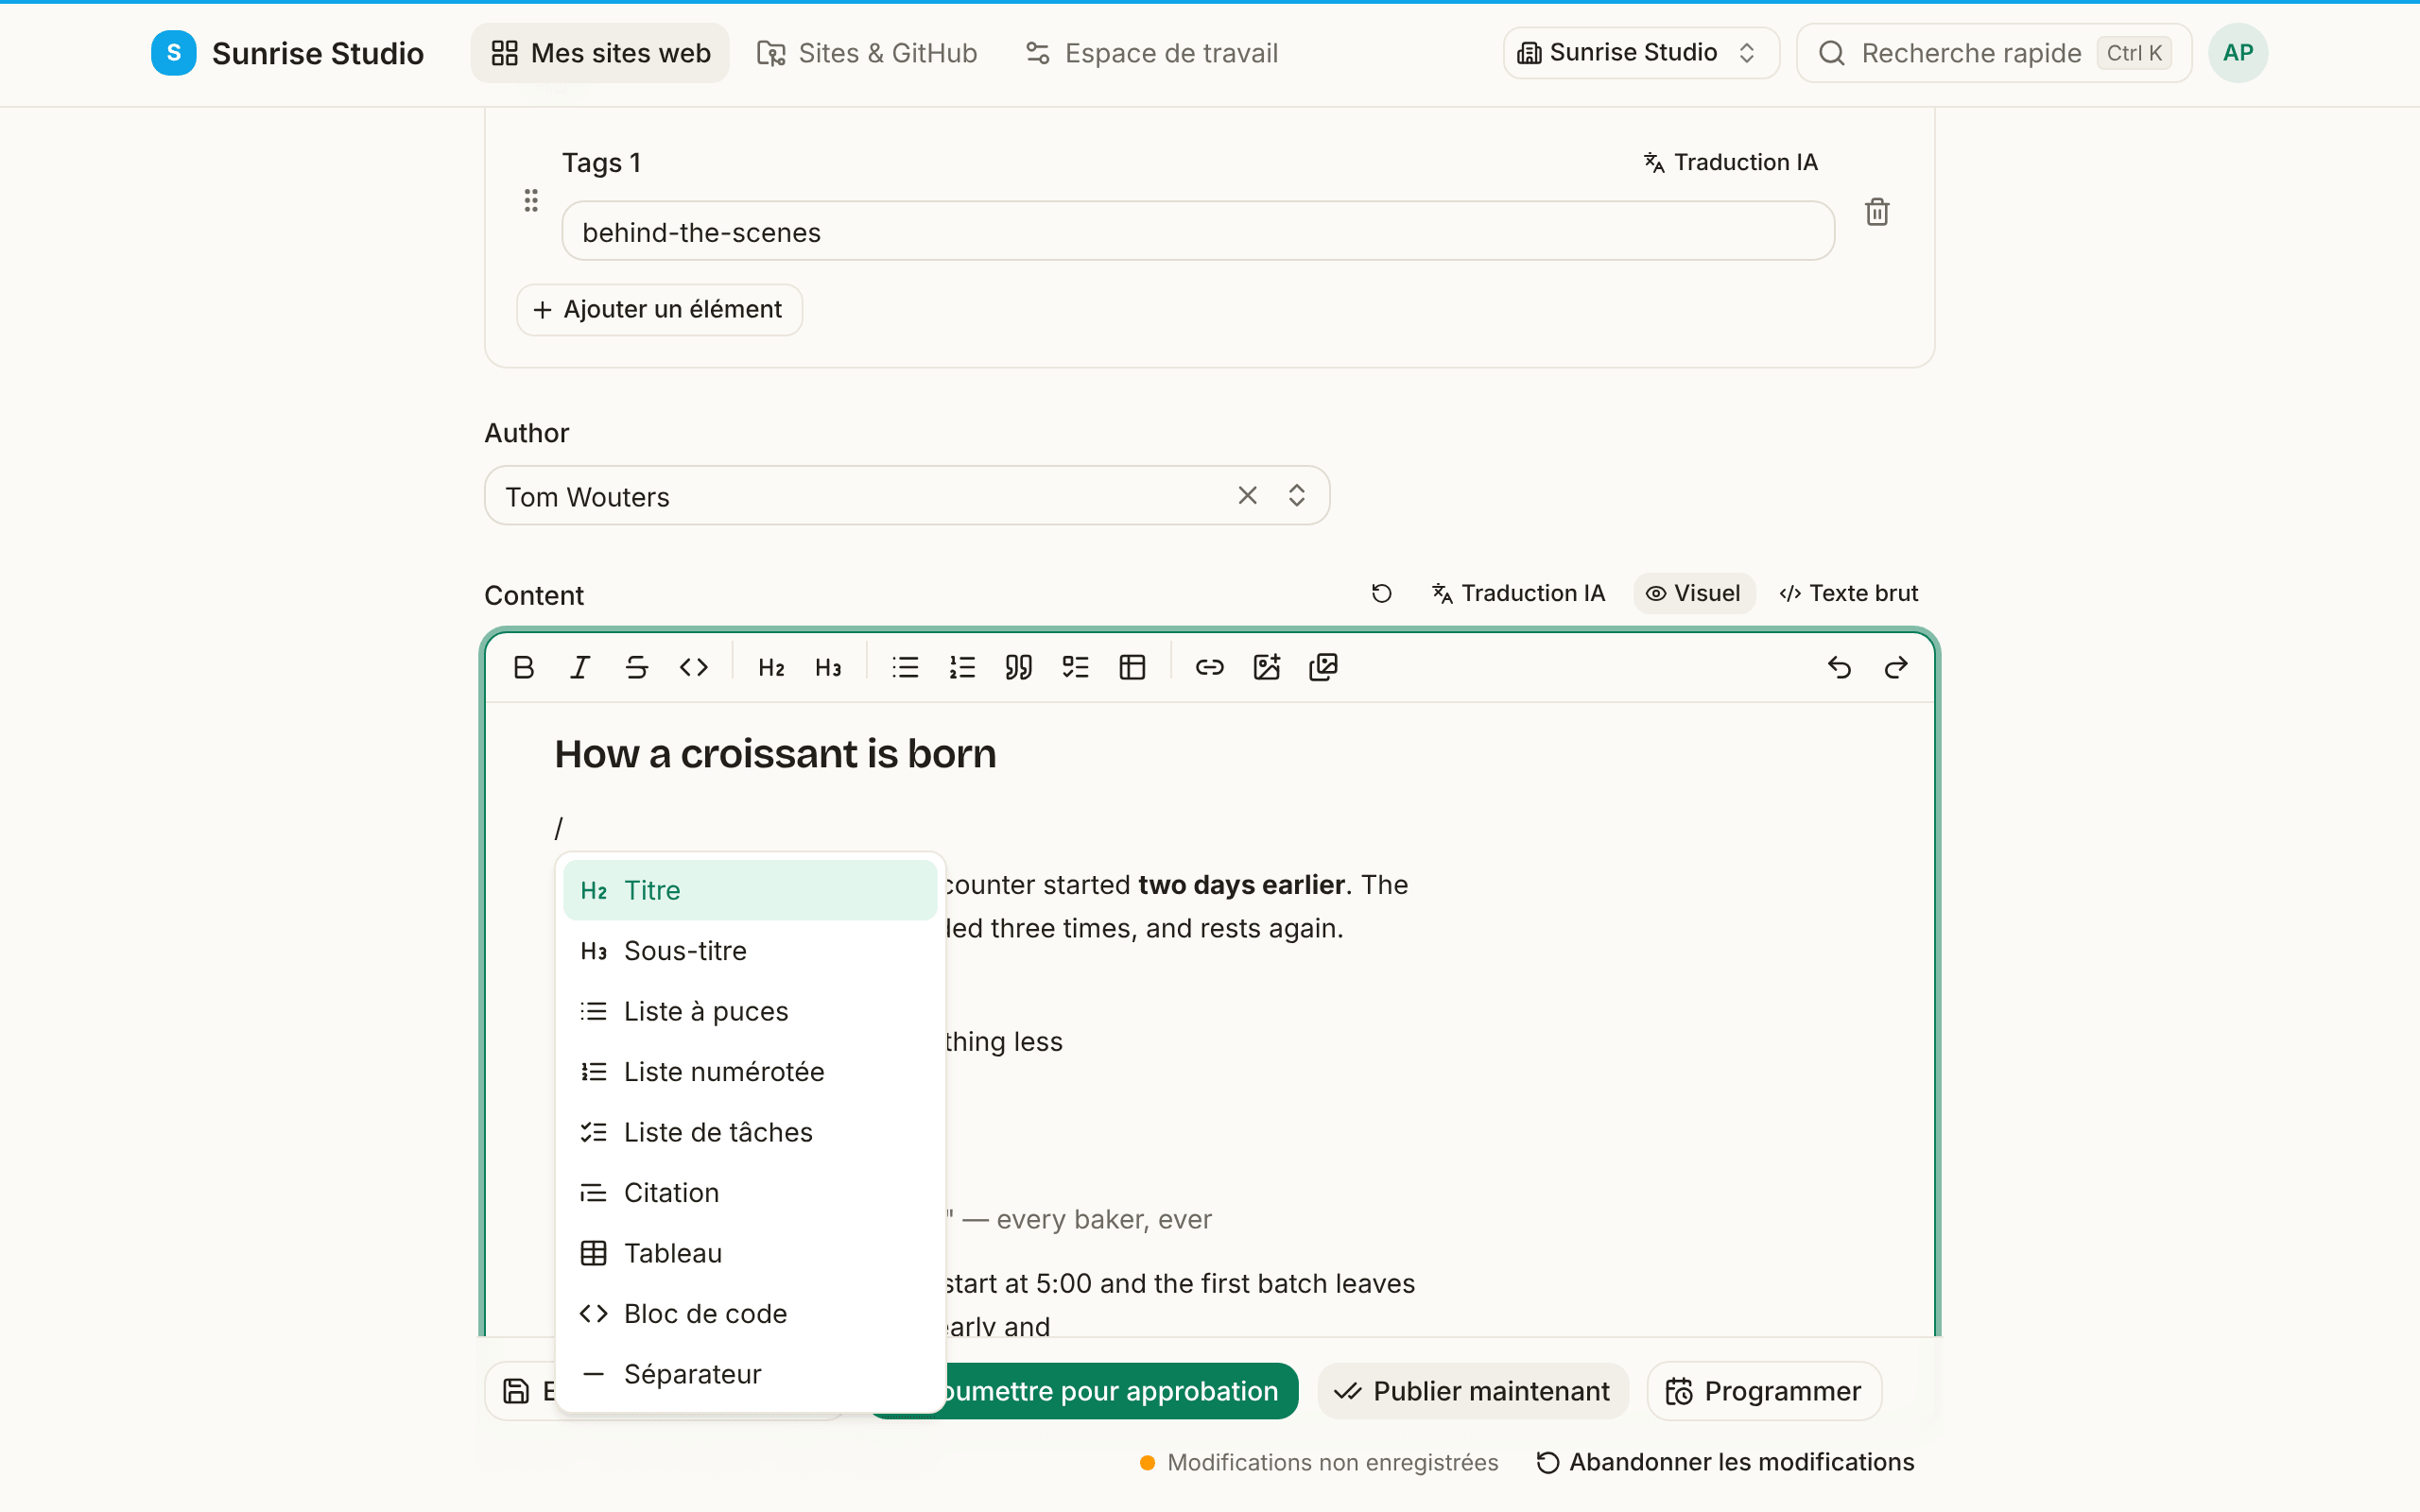2420x1512 pixels.
Task: Apply italic formatting in editor toolbar
Action: pyautogui.click(x=580, y=667)
